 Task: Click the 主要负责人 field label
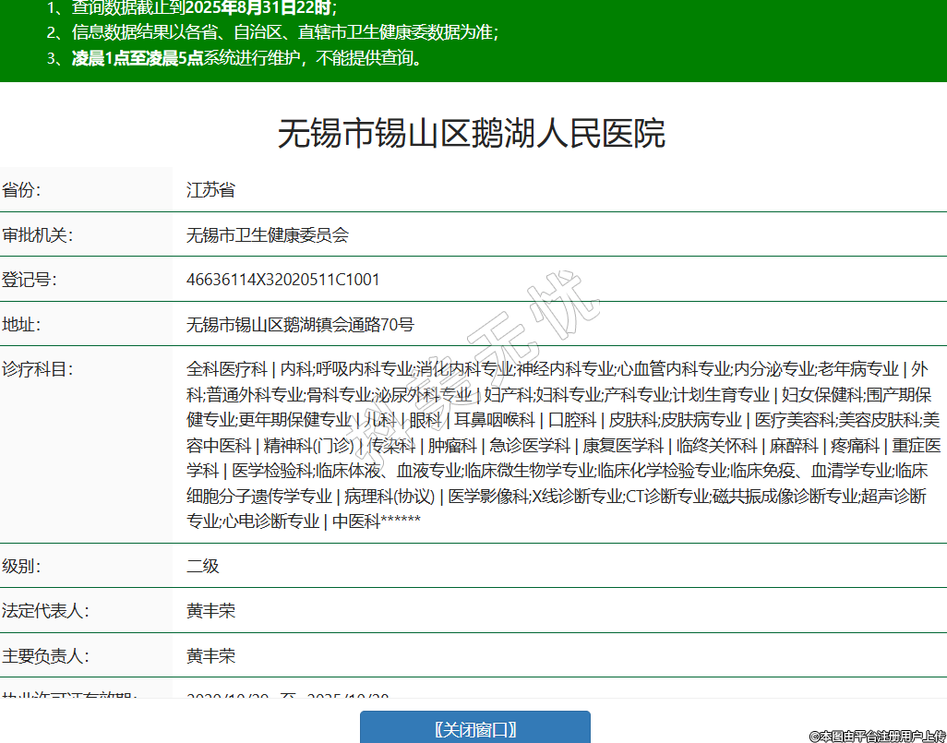pyautogui.click(x=44, y=656)
